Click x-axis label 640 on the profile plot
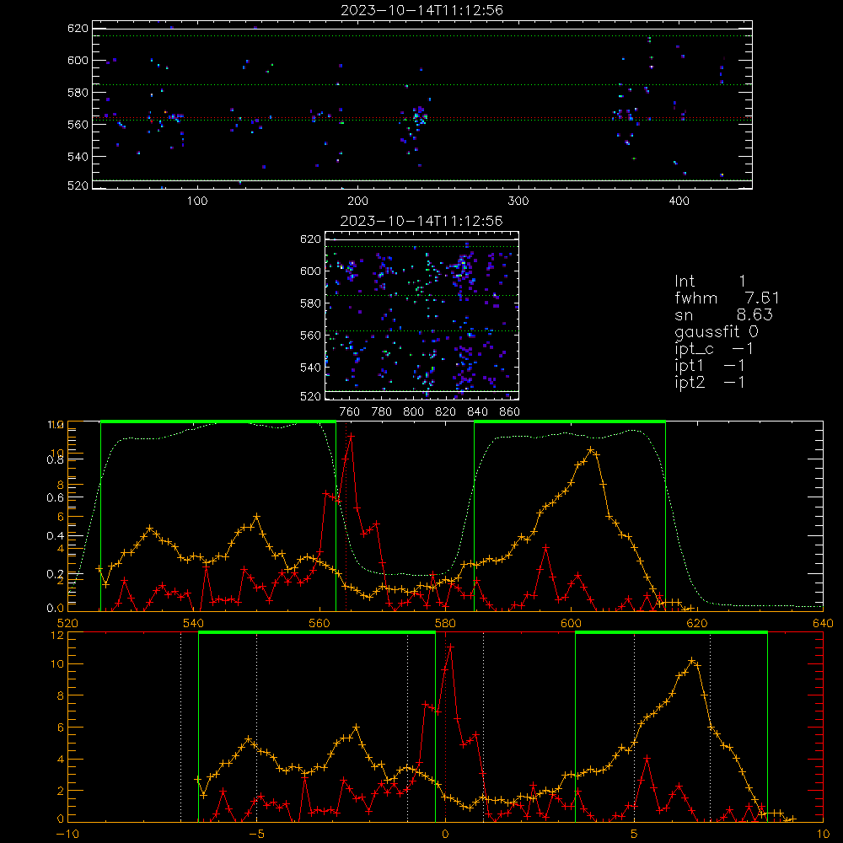Screen dimensions: 843x843 click(823, 623)
